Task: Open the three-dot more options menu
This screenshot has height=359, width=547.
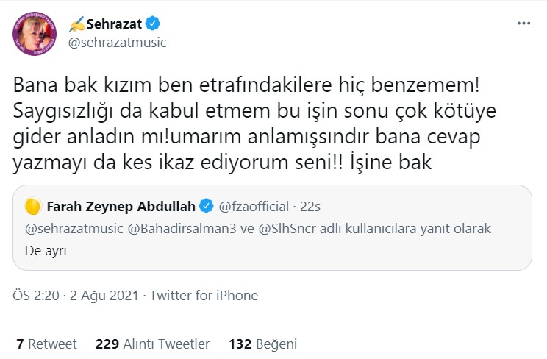Action: 523,24
